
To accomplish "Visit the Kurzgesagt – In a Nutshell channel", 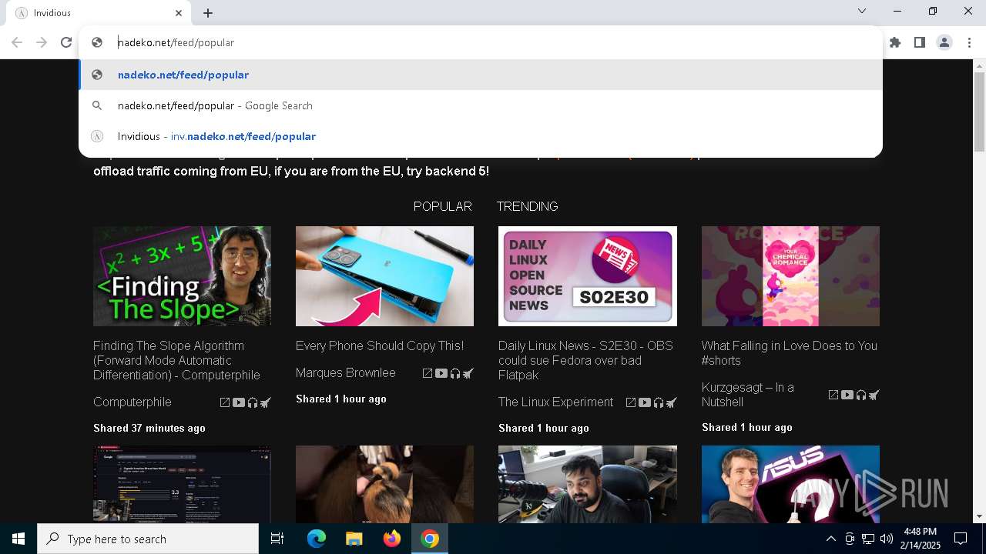I will (x=747, y=395).
